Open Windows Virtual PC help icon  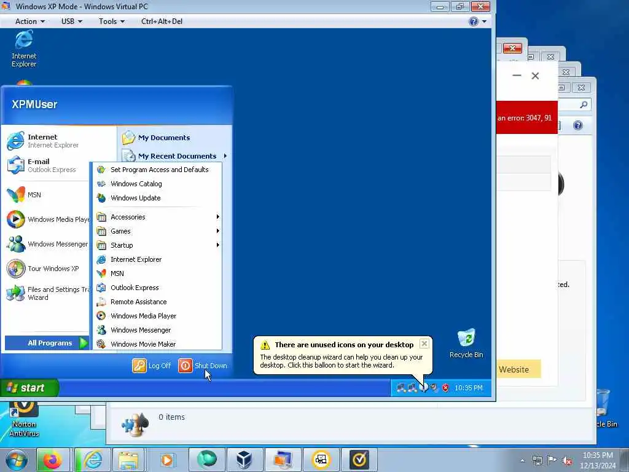tap(474, 22)
